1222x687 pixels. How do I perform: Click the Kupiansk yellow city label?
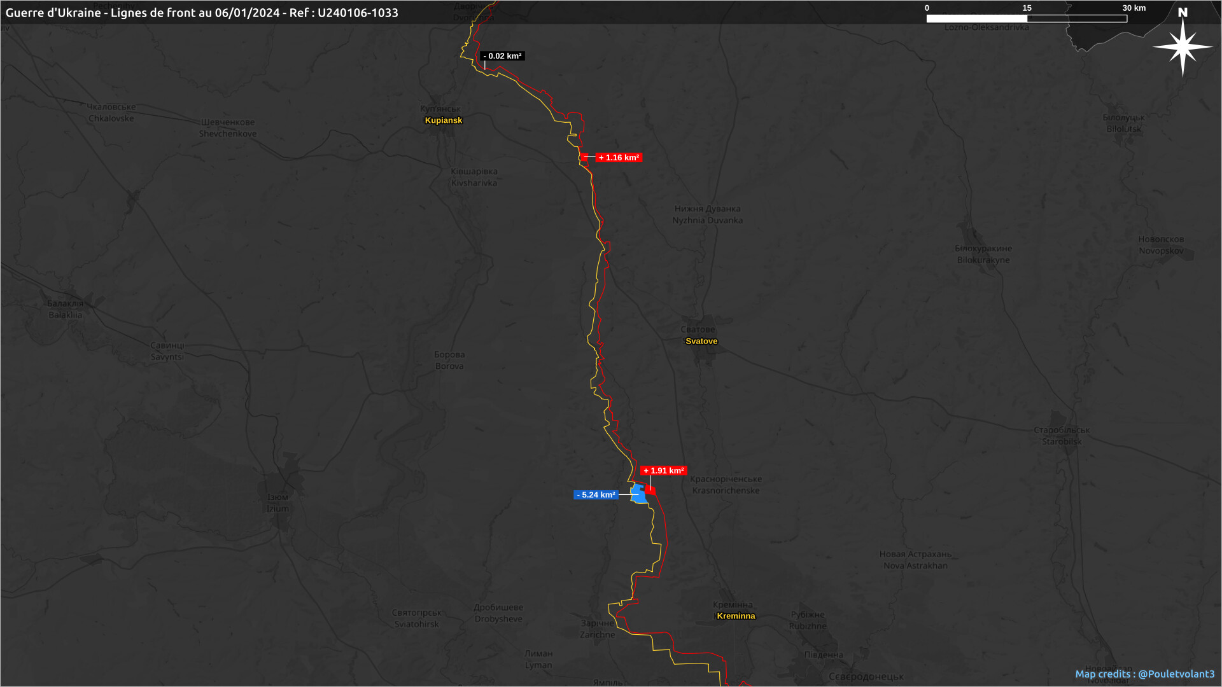tap(444, 120)
